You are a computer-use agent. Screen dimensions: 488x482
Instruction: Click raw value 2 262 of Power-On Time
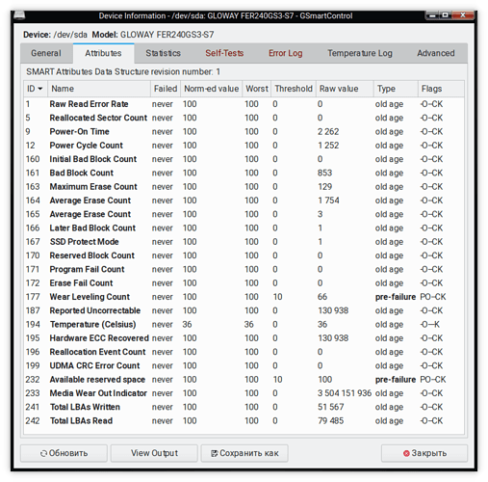328,132
